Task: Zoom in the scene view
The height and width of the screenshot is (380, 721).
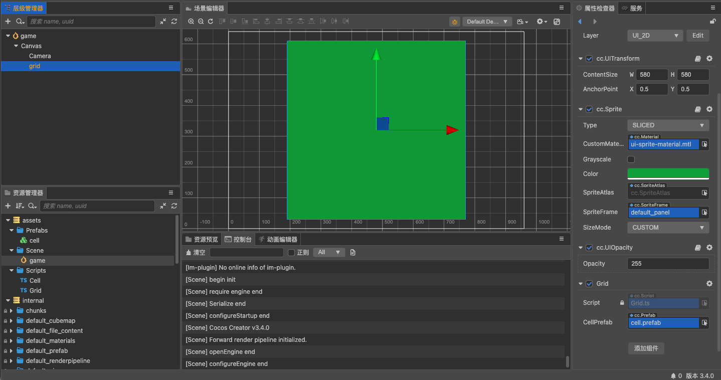Action: (x=191, y=22)
